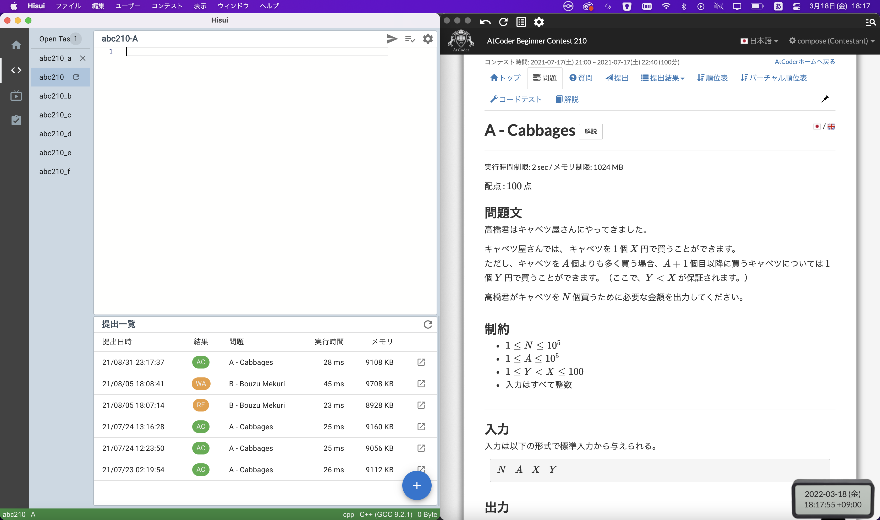Open the ヘルプ menu
Screen dimensions: 880x520
pyautogui.click(x=269, y=6)
